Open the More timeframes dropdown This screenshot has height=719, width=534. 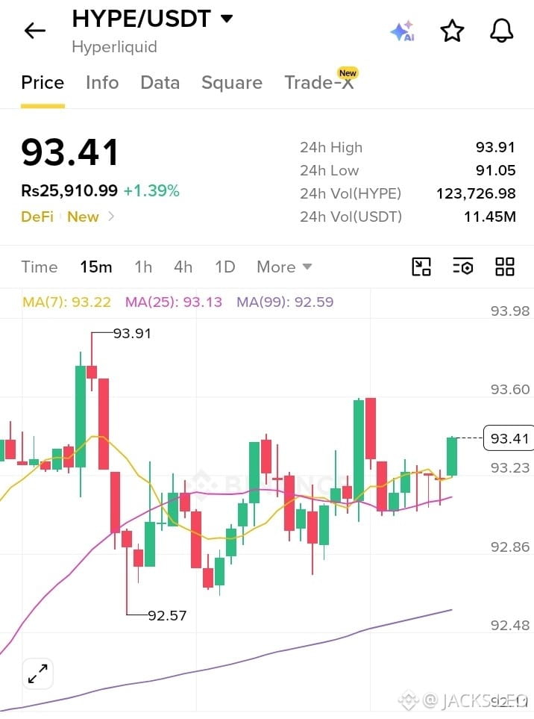[x=284, y=267]
